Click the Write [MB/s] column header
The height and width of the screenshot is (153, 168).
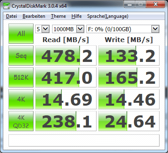[129, 40]
